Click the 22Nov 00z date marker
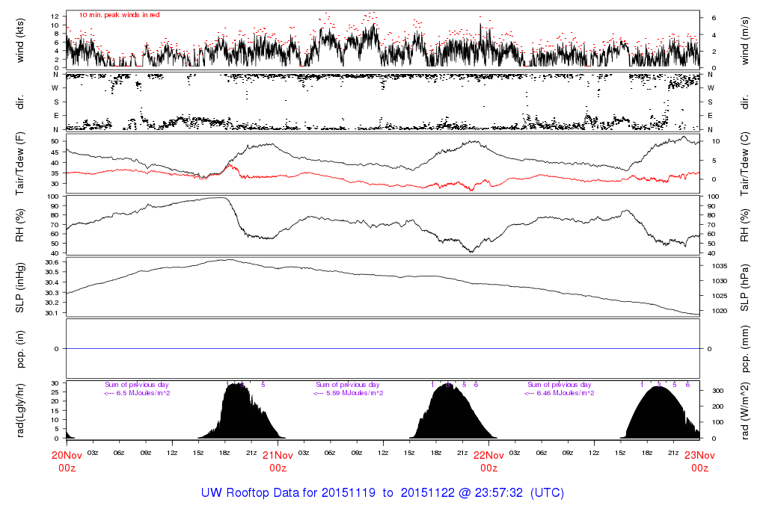 pos(488,460)
